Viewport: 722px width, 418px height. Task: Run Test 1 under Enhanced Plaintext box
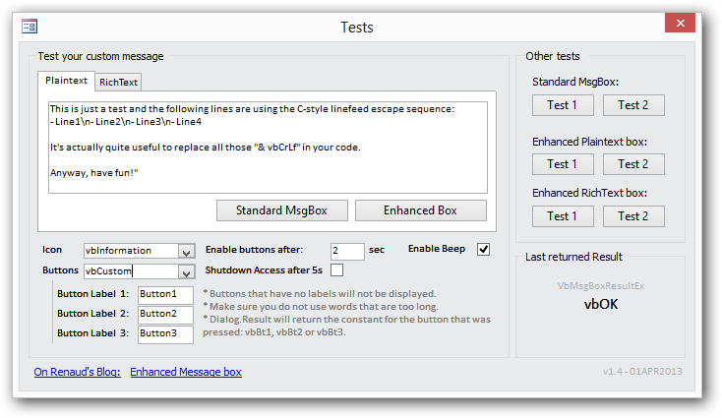(563, 164)
